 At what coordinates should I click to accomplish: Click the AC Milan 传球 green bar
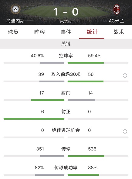[x=86, y=156]
